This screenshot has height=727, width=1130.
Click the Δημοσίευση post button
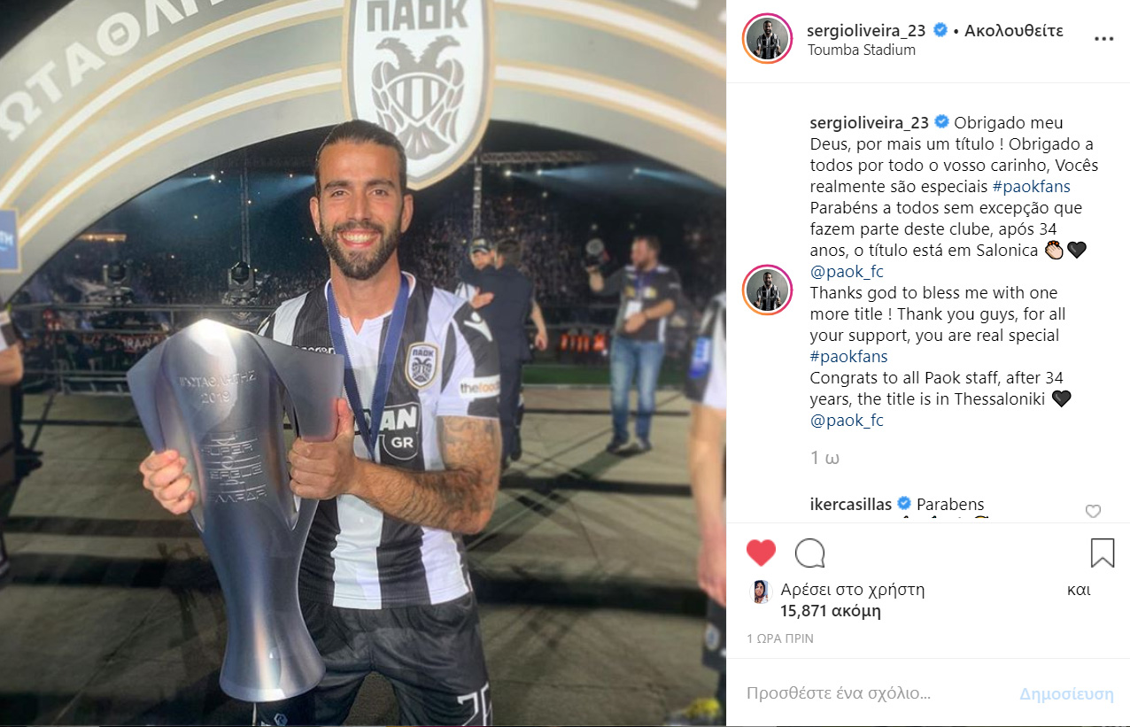(x=1066, y=694)
